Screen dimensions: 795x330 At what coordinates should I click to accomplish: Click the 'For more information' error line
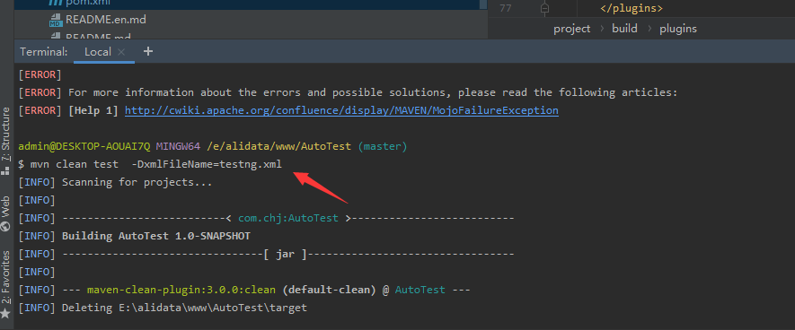pyautogui.click(x=348, y=92)
